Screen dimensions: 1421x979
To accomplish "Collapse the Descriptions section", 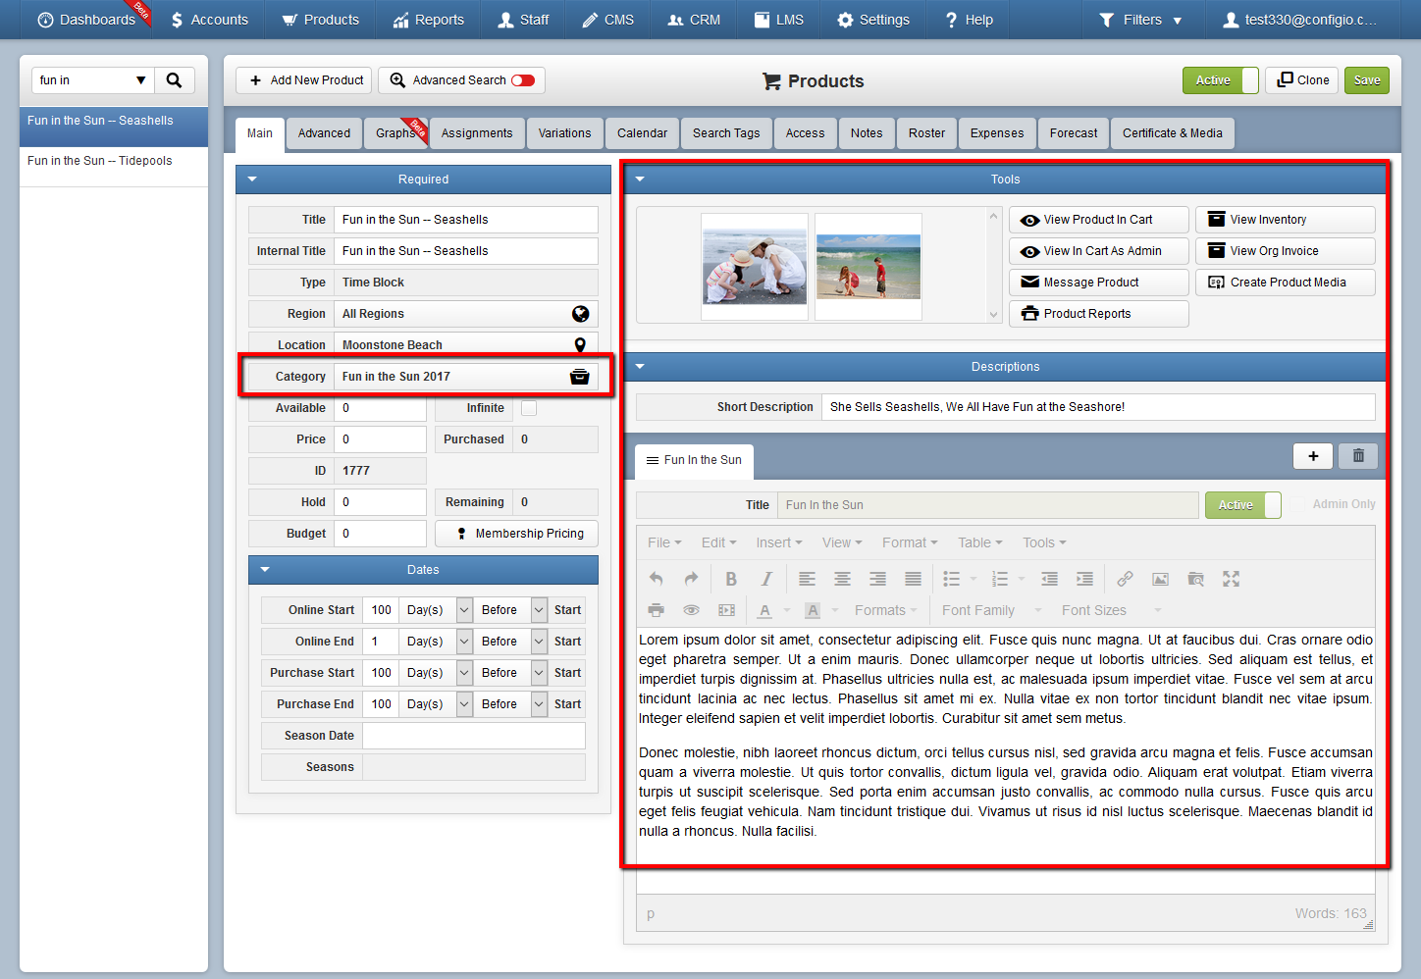I will coord(640,367).
